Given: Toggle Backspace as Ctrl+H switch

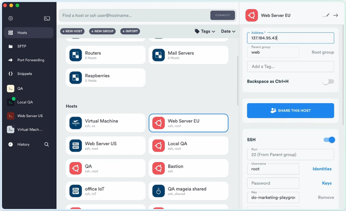Looking at the screenshot, I should [328, 82].
